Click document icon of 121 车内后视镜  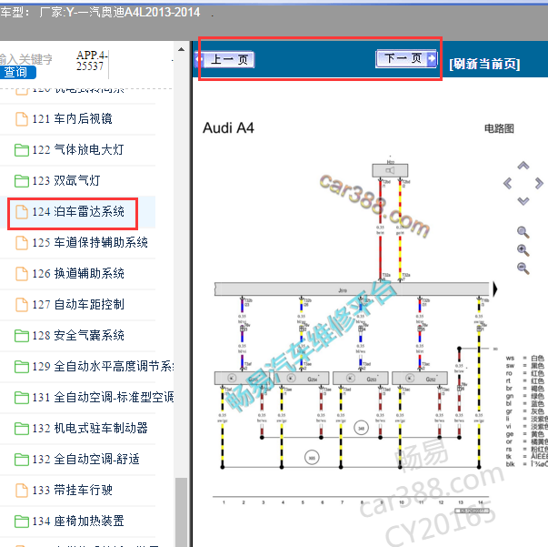(22, 119)
